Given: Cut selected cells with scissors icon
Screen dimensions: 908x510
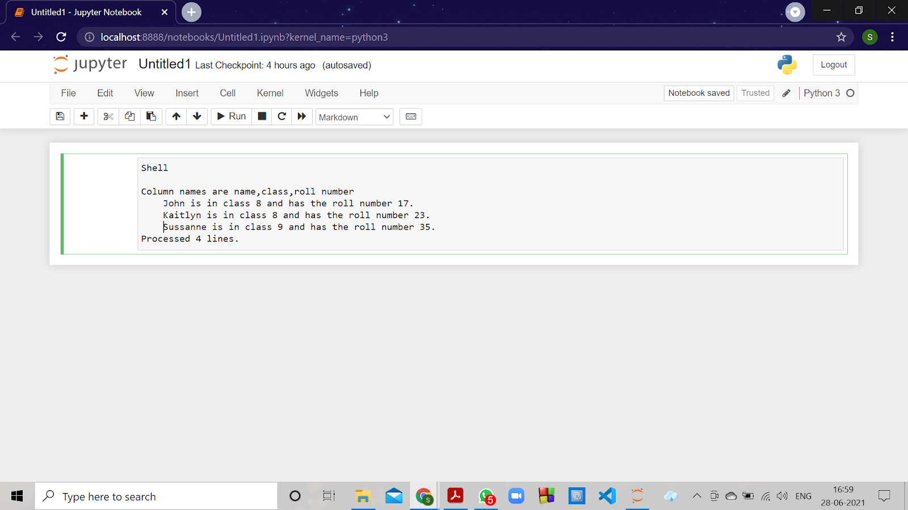Looking at the screenshot, I should coord(108,116).
